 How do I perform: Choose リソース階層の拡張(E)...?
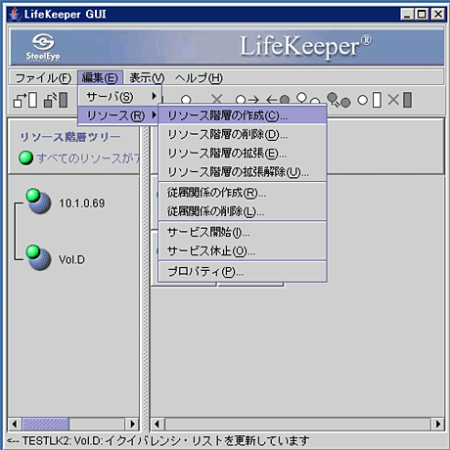pyautogui.click(x=243, y=154)
